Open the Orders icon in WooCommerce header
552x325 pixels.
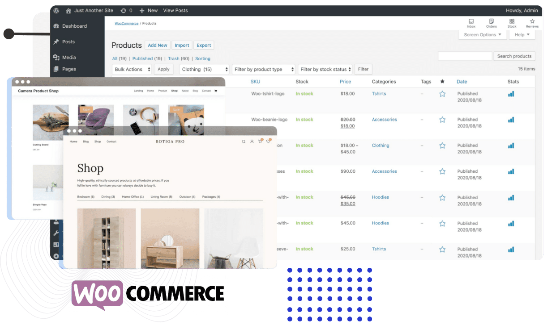tap(492, 21)
